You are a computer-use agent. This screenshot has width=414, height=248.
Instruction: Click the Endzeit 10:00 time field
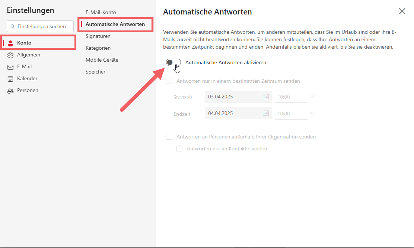pyautogui.click(x=291, y=114)
